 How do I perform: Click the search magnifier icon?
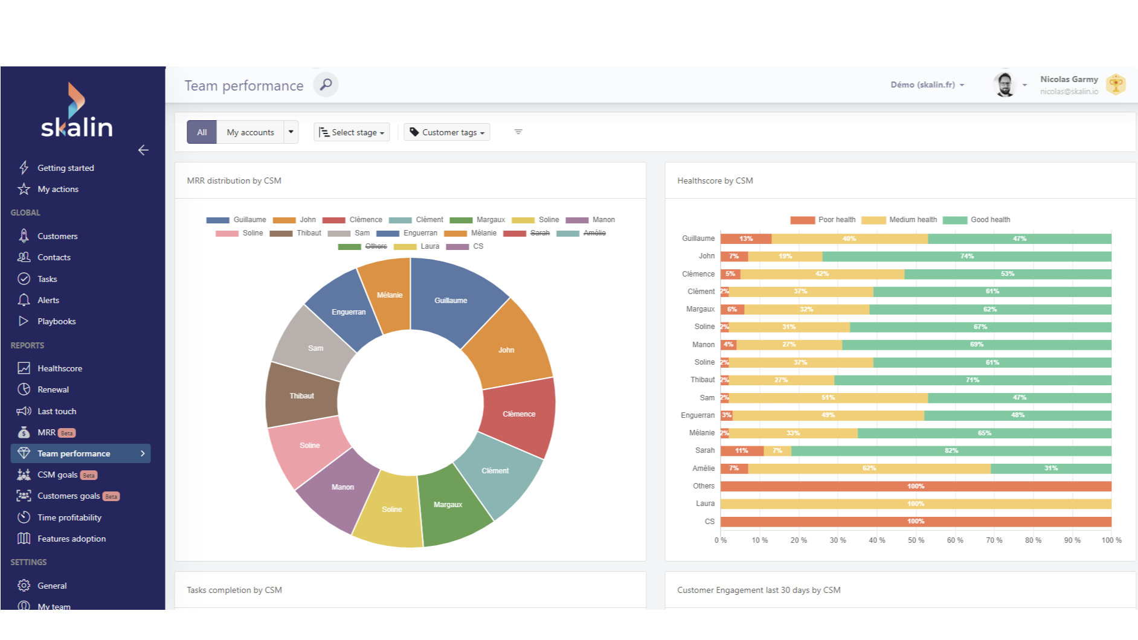point(326,85)
